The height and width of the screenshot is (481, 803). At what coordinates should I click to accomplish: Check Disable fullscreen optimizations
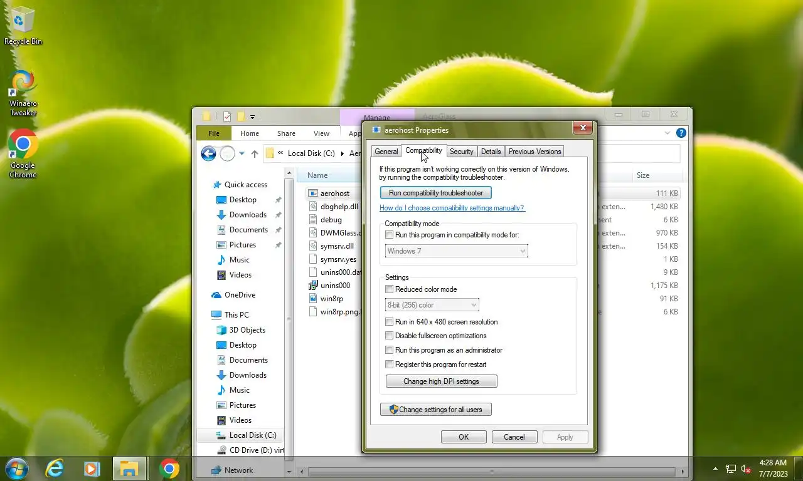coord(390,336)
